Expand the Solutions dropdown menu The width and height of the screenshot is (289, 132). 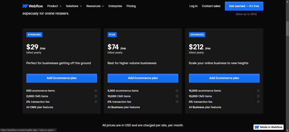[x=74, y=6]
